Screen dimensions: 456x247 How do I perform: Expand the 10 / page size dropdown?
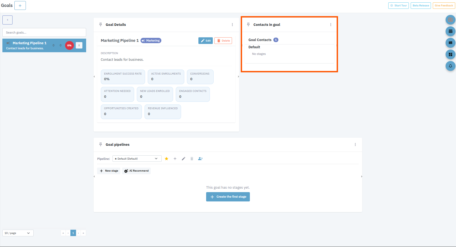click(18, 233)
